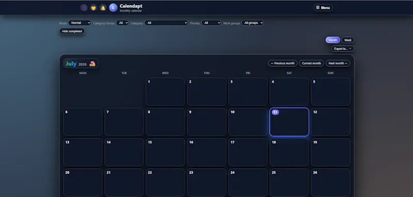Screen dimensions: 413x197
Task: Select July 8 day cell
Action: (x=165, y=122)
